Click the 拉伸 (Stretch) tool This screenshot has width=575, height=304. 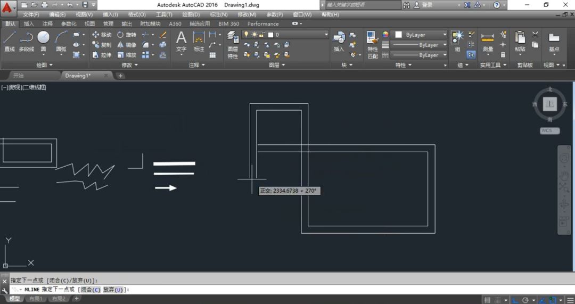click(102, 55)
